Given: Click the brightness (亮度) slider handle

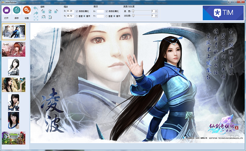Looking at the screenshot, I should [x=133, y=11].
